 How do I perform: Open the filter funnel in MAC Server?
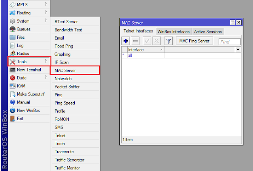point(168,41)
